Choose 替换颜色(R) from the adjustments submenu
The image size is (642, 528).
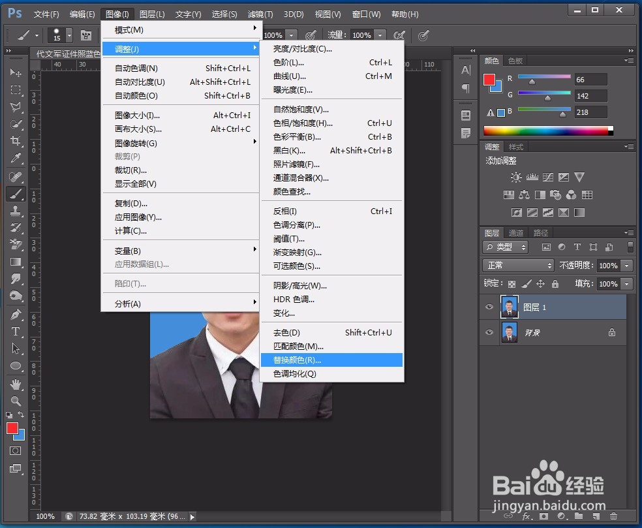coord(300,360)
